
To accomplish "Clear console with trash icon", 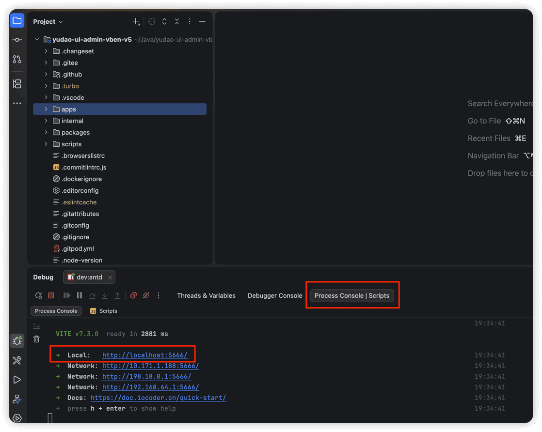I will coord(37,339).
